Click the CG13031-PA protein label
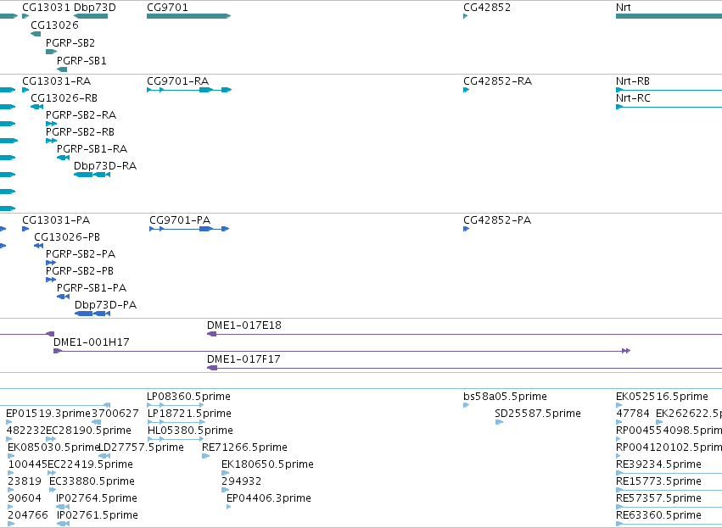722x528 pixels. (56, 220)
